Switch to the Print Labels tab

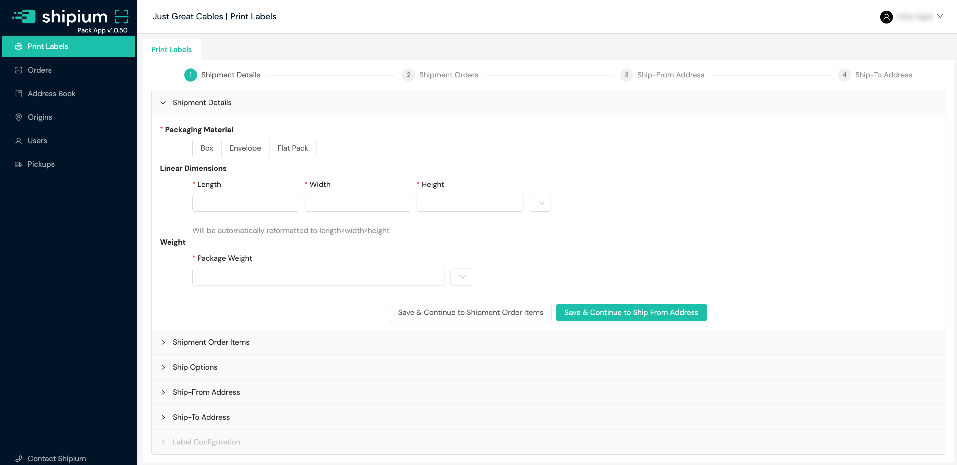click(x=171, y=49)
